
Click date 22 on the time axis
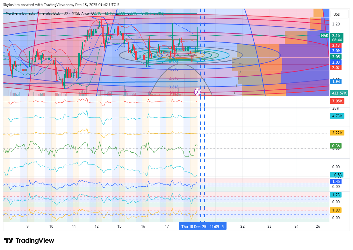242,226
